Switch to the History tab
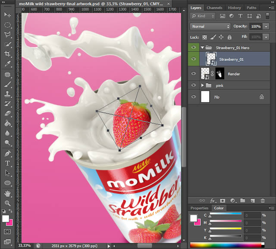Screen dimensions: 276x249 pyautogui.click(x=234, y=8)
